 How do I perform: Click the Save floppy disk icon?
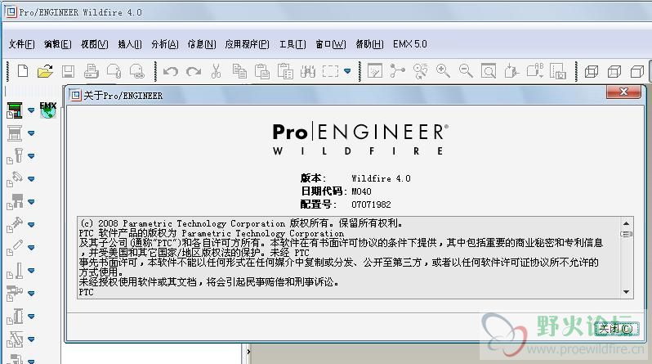tap(68, 72)
